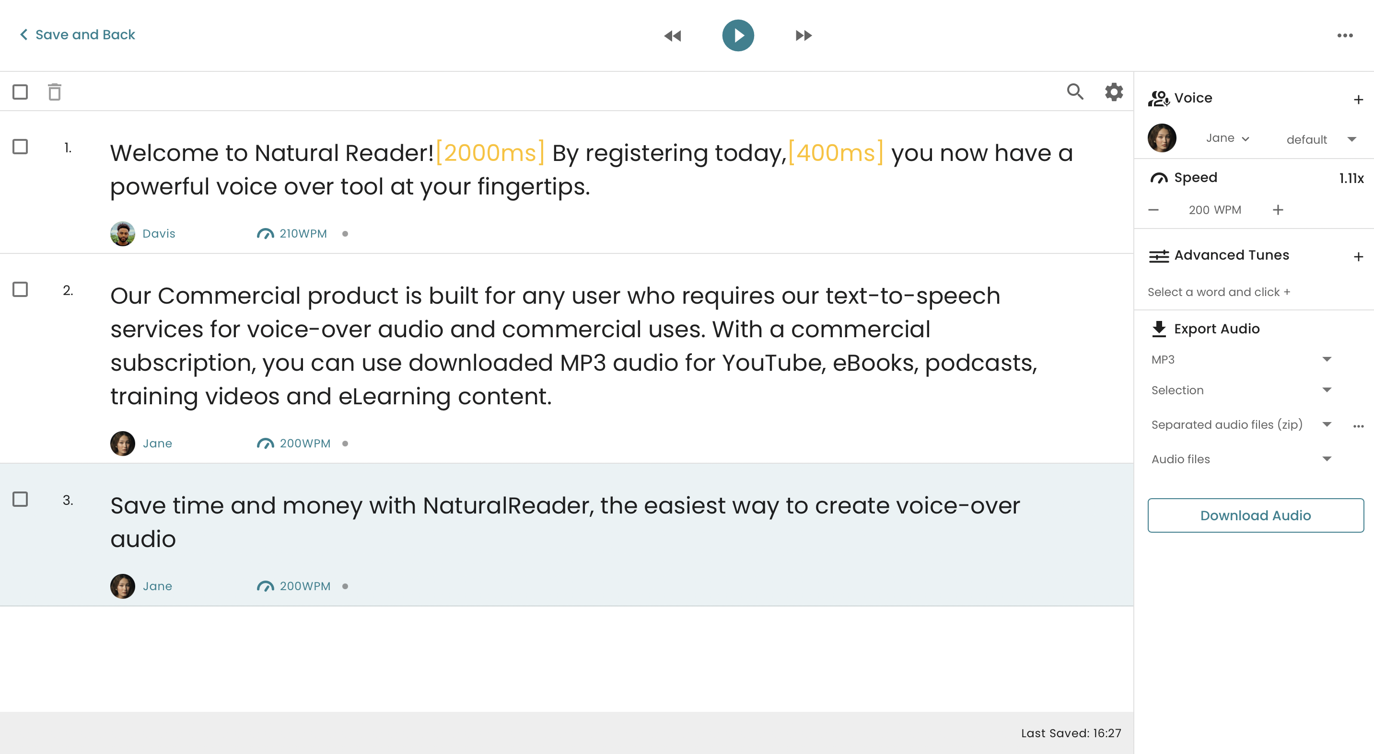Open options menu beside Separated audio files
Image resolution: width=1374 pixels, height=754 pixels.
[x=1359, y=425]
